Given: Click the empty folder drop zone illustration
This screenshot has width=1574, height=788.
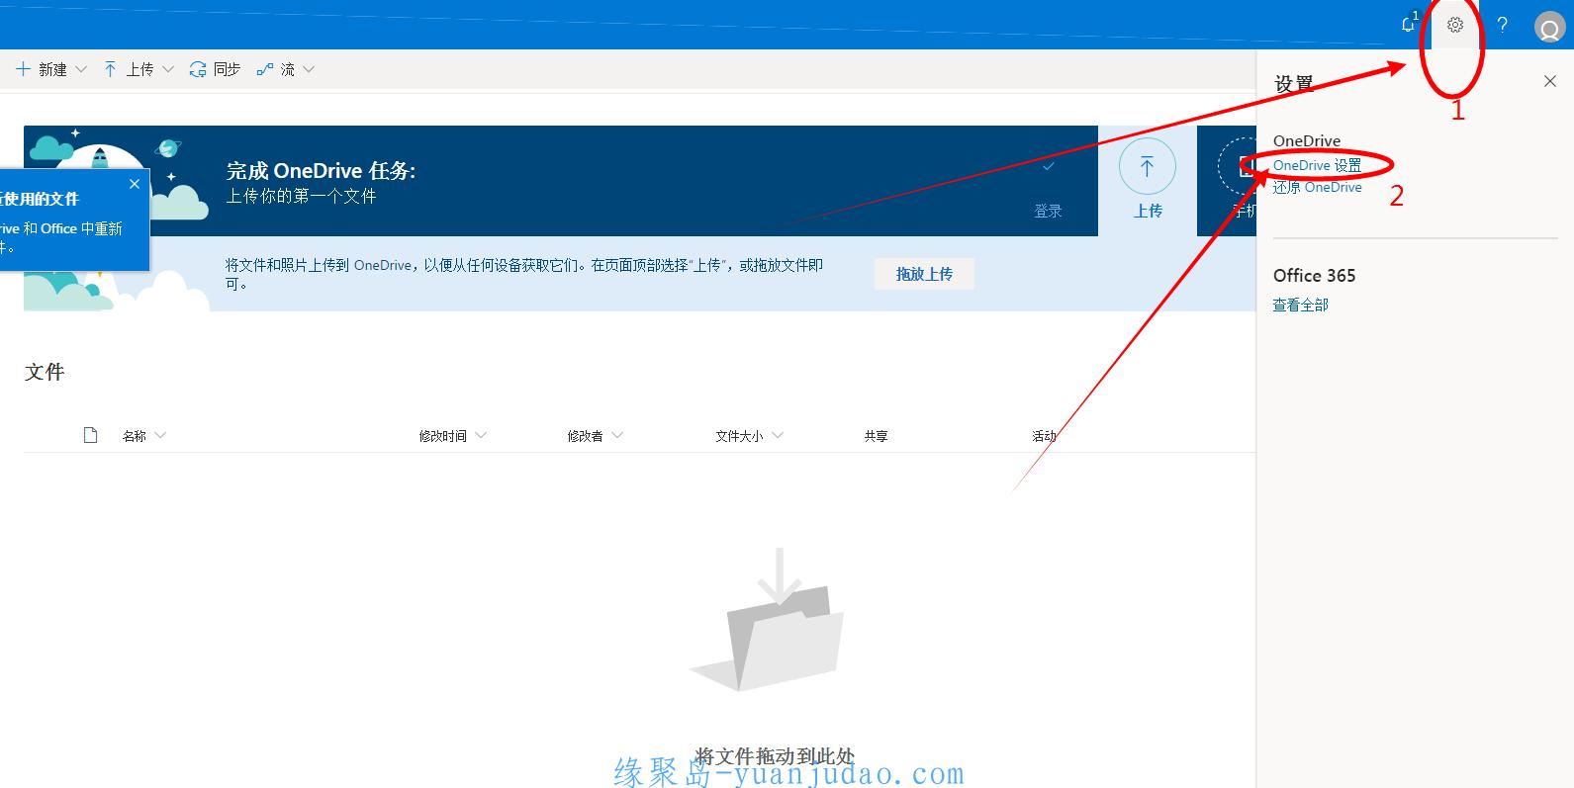Looking at the screenshot, I should point(768,621).
